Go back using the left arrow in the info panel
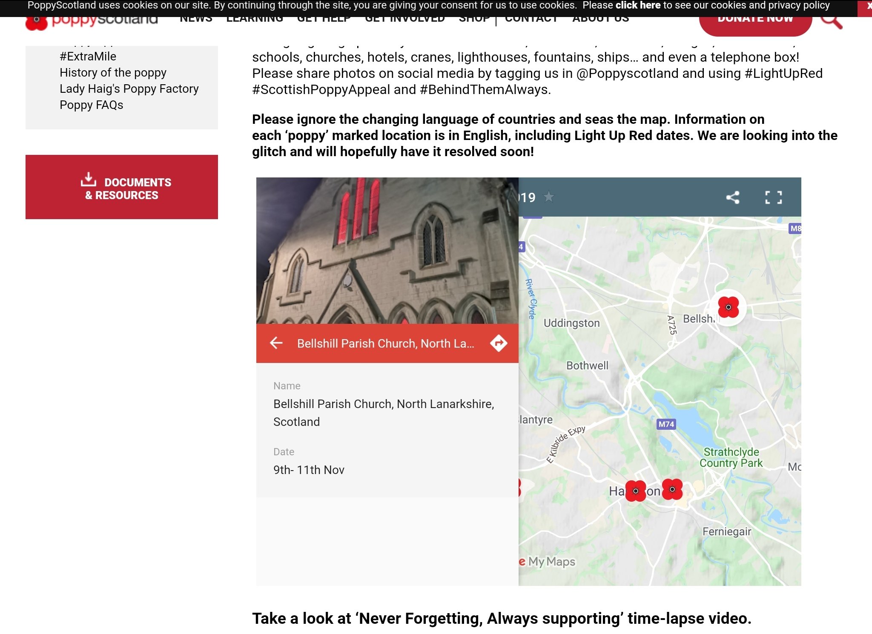 click(276, 343)
